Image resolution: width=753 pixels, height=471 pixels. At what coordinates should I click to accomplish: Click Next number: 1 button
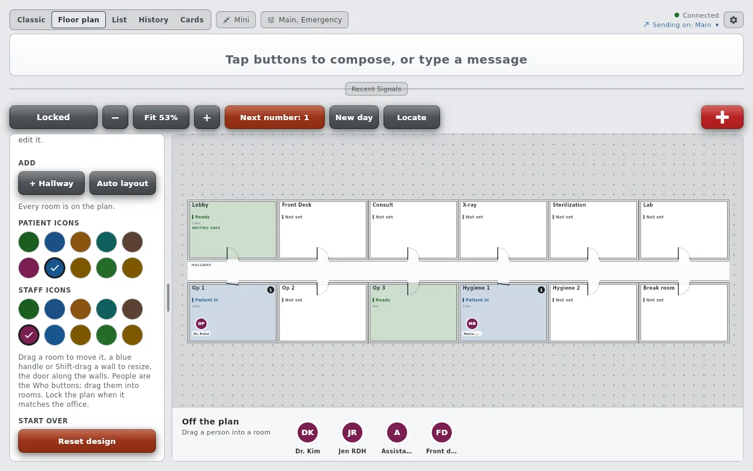[275, 117]
